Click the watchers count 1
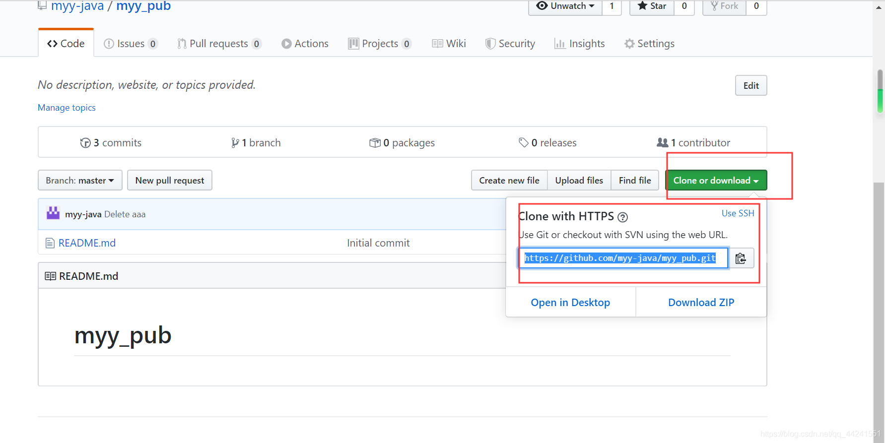This screenshot has height=443, width=885. [x=612, y=6]
